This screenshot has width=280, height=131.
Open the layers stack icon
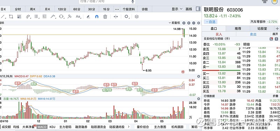pyautogui.click(x=136, y=17)
